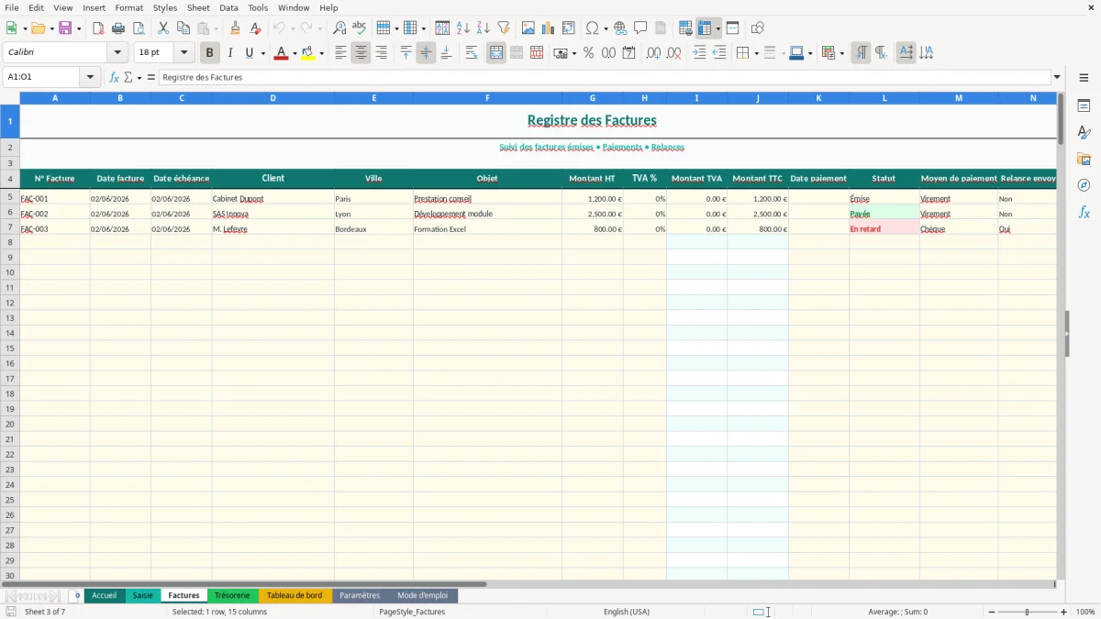Open the Background Color dropdown arrow
1101x619 pixels.
point(321,53)
